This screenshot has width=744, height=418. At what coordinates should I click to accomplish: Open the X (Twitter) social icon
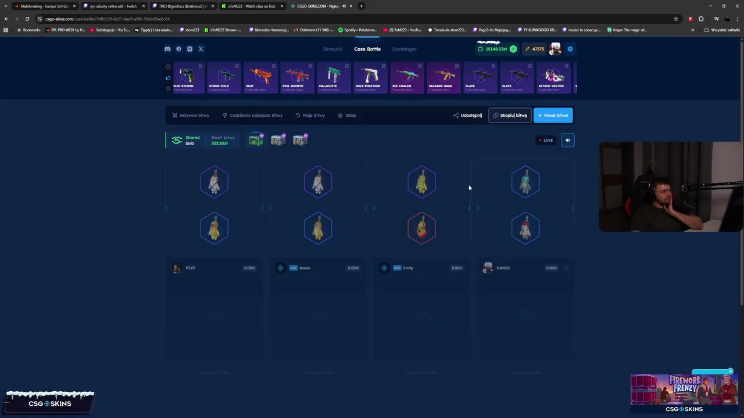[x=201, y=49]
